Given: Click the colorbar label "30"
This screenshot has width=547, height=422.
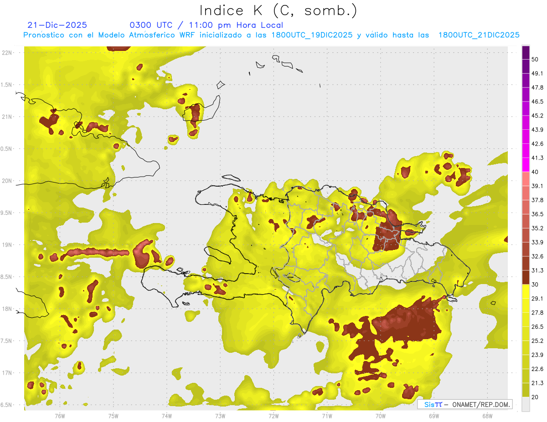Looking at the screenshot, I should coord(535,285).
